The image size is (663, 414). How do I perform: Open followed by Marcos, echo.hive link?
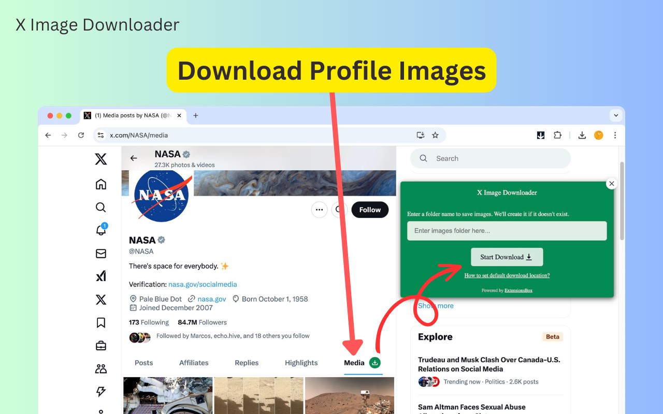[233, 336]
